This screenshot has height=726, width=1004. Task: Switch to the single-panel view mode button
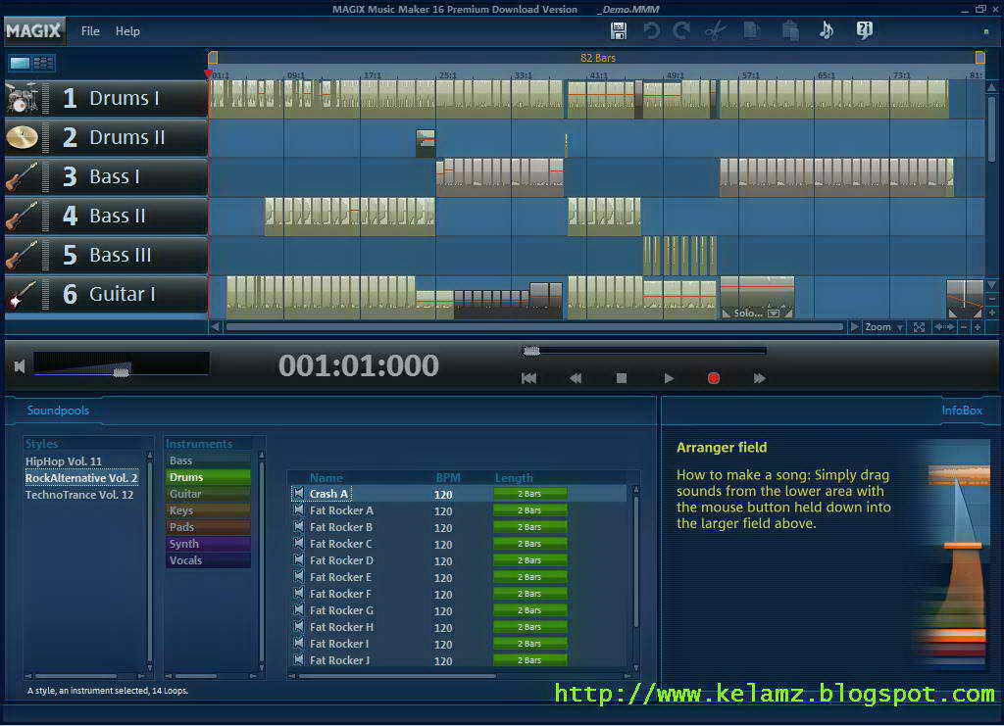tap(20, 63)
